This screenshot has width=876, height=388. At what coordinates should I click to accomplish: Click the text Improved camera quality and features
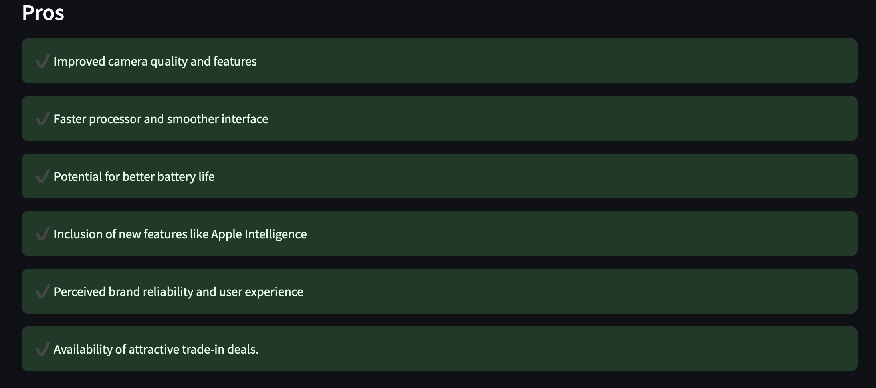click(155, 62)
